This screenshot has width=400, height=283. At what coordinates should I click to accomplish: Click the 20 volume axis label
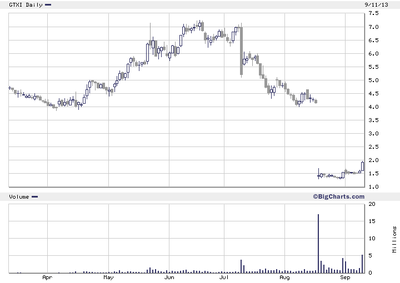pos(372,204)
